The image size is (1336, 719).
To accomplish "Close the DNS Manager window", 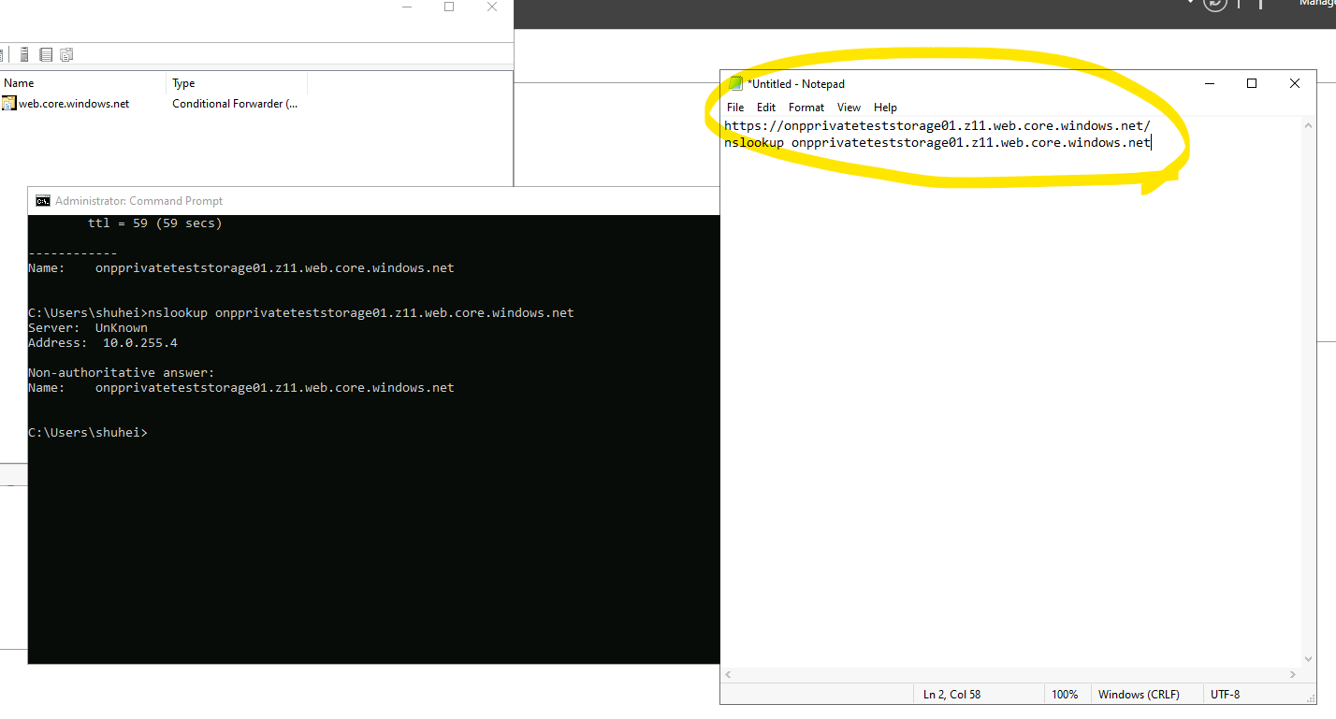I will tap(492, 7).
